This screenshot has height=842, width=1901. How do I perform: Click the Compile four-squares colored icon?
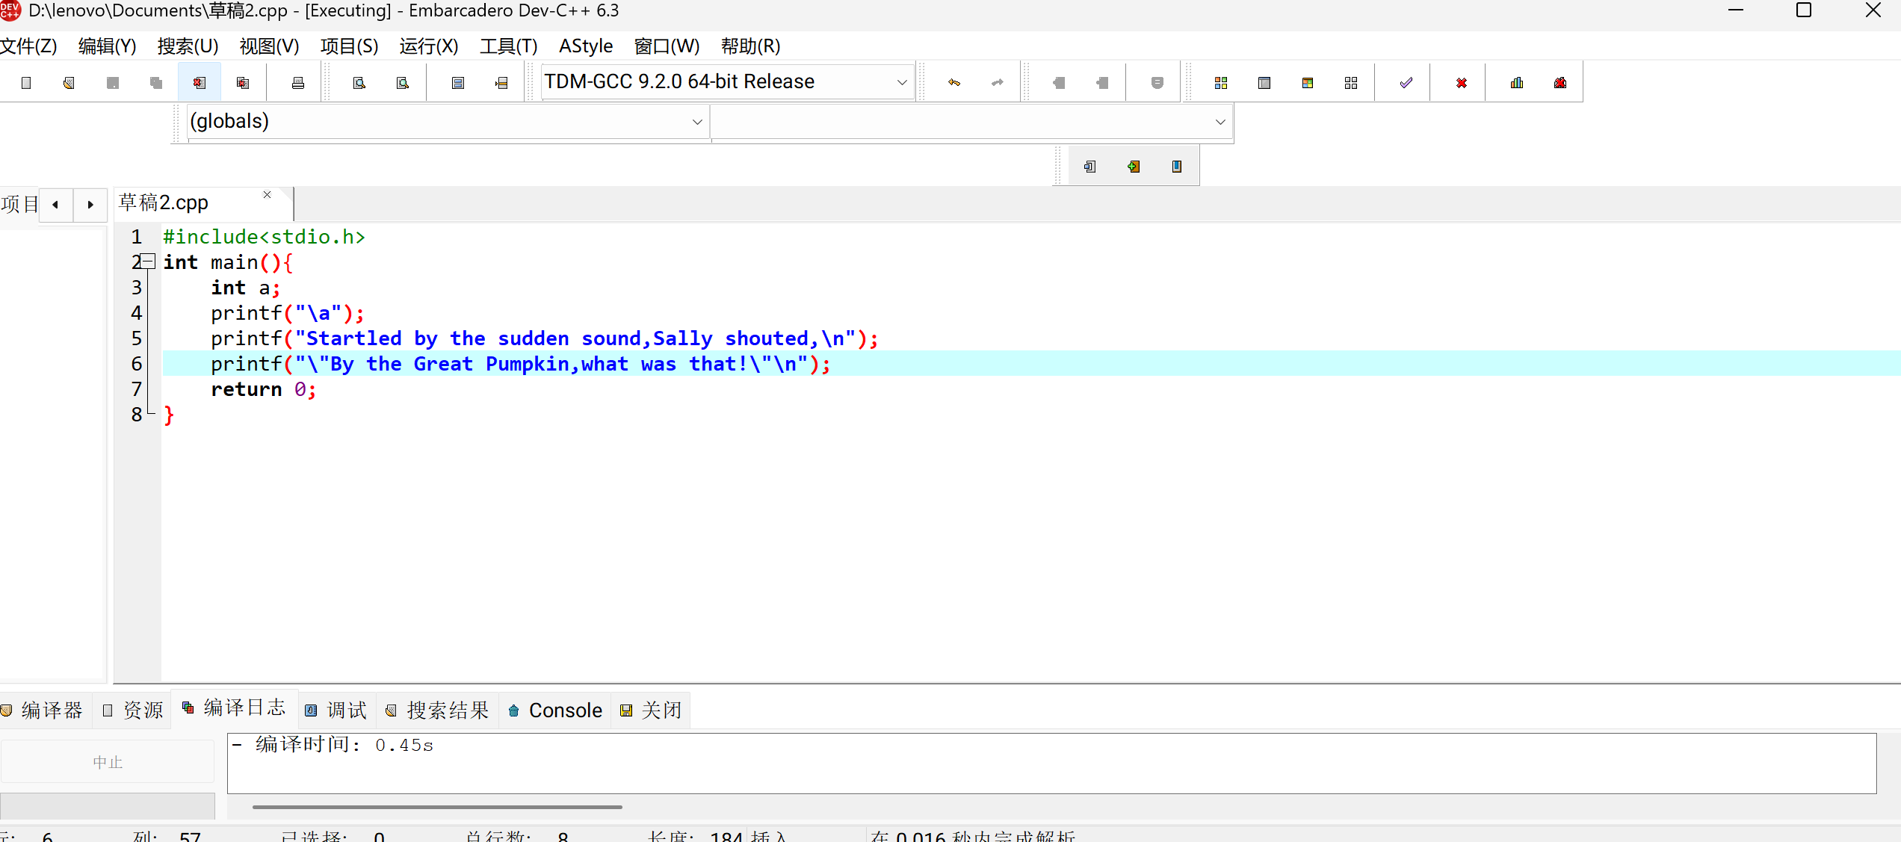click(x=1221, y=83)
